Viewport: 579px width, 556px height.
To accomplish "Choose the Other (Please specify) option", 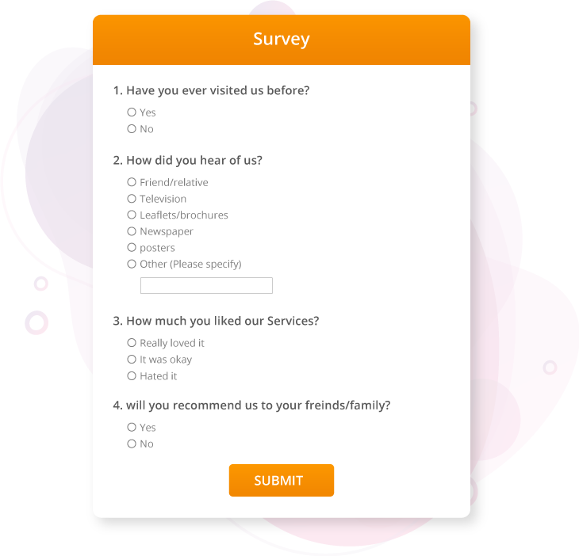I will point(132,264).
